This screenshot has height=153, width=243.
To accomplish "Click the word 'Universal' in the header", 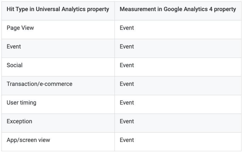I will [x=48, y=9].
